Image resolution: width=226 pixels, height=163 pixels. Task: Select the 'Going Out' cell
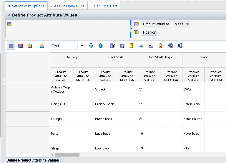61,104
